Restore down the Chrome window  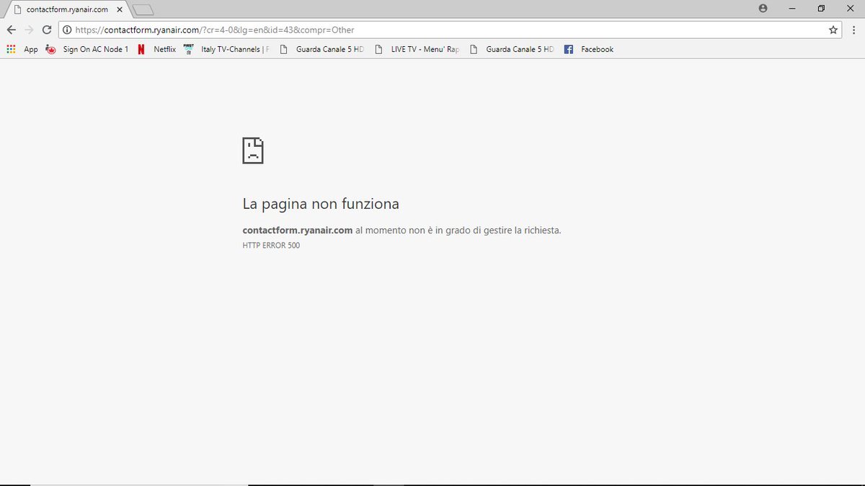click(821, 9)
